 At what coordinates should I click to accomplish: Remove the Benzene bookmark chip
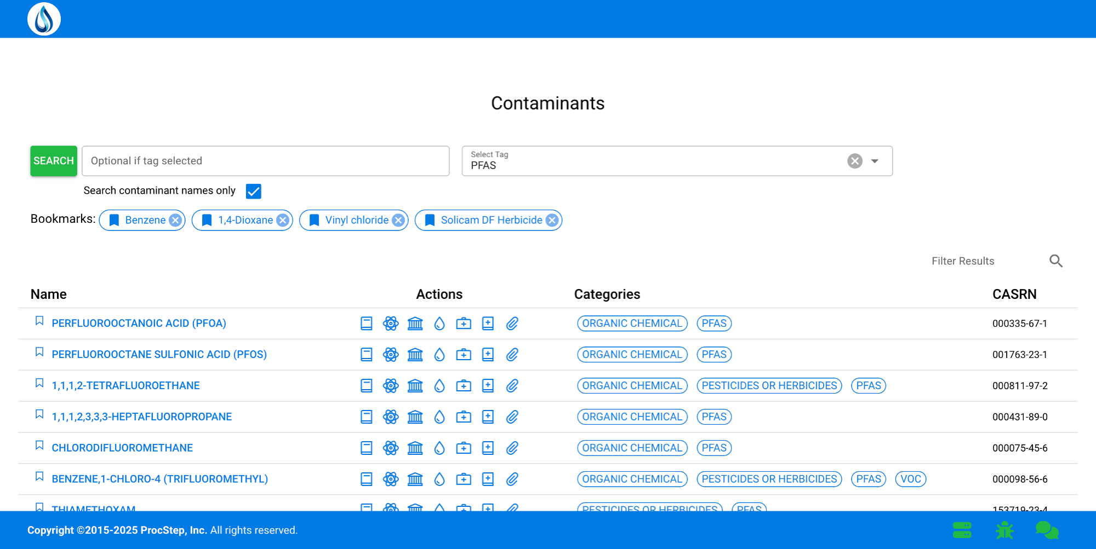click(x=175, y=220)
